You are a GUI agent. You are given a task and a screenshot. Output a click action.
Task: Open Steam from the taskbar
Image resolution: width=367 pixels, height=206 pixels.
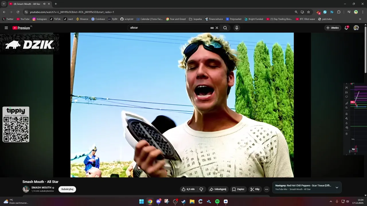[183, 201]
